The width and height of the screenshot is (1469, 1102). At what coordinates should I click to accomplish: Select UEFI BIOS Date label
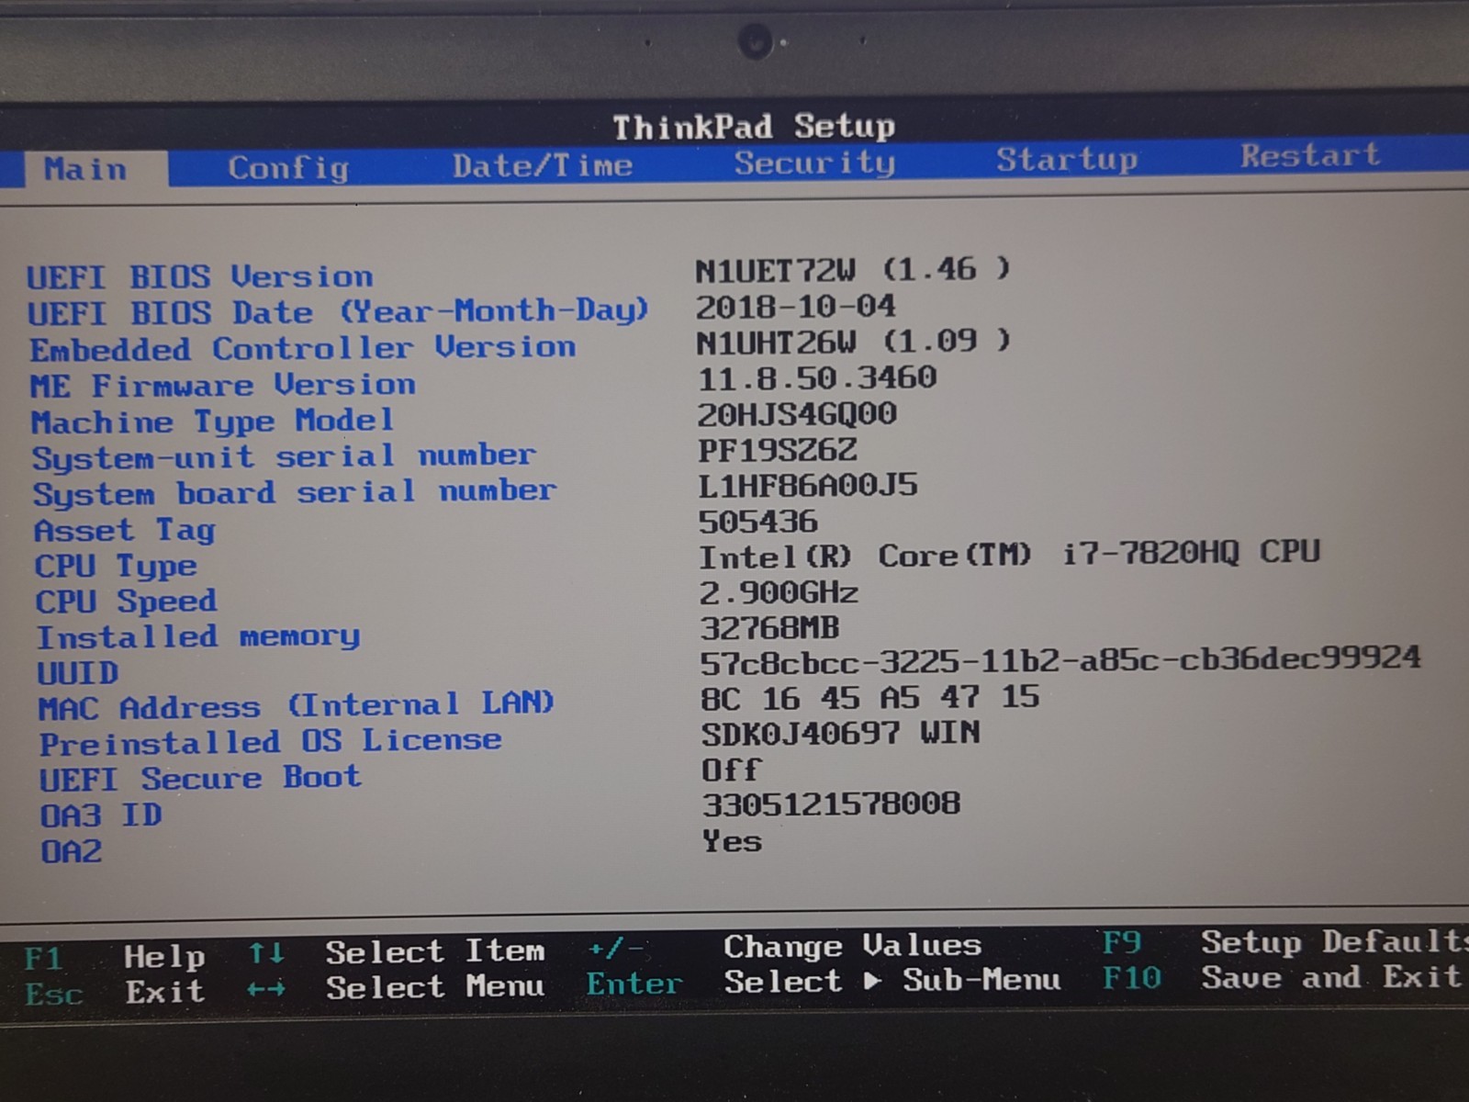[x=338, y=311]
